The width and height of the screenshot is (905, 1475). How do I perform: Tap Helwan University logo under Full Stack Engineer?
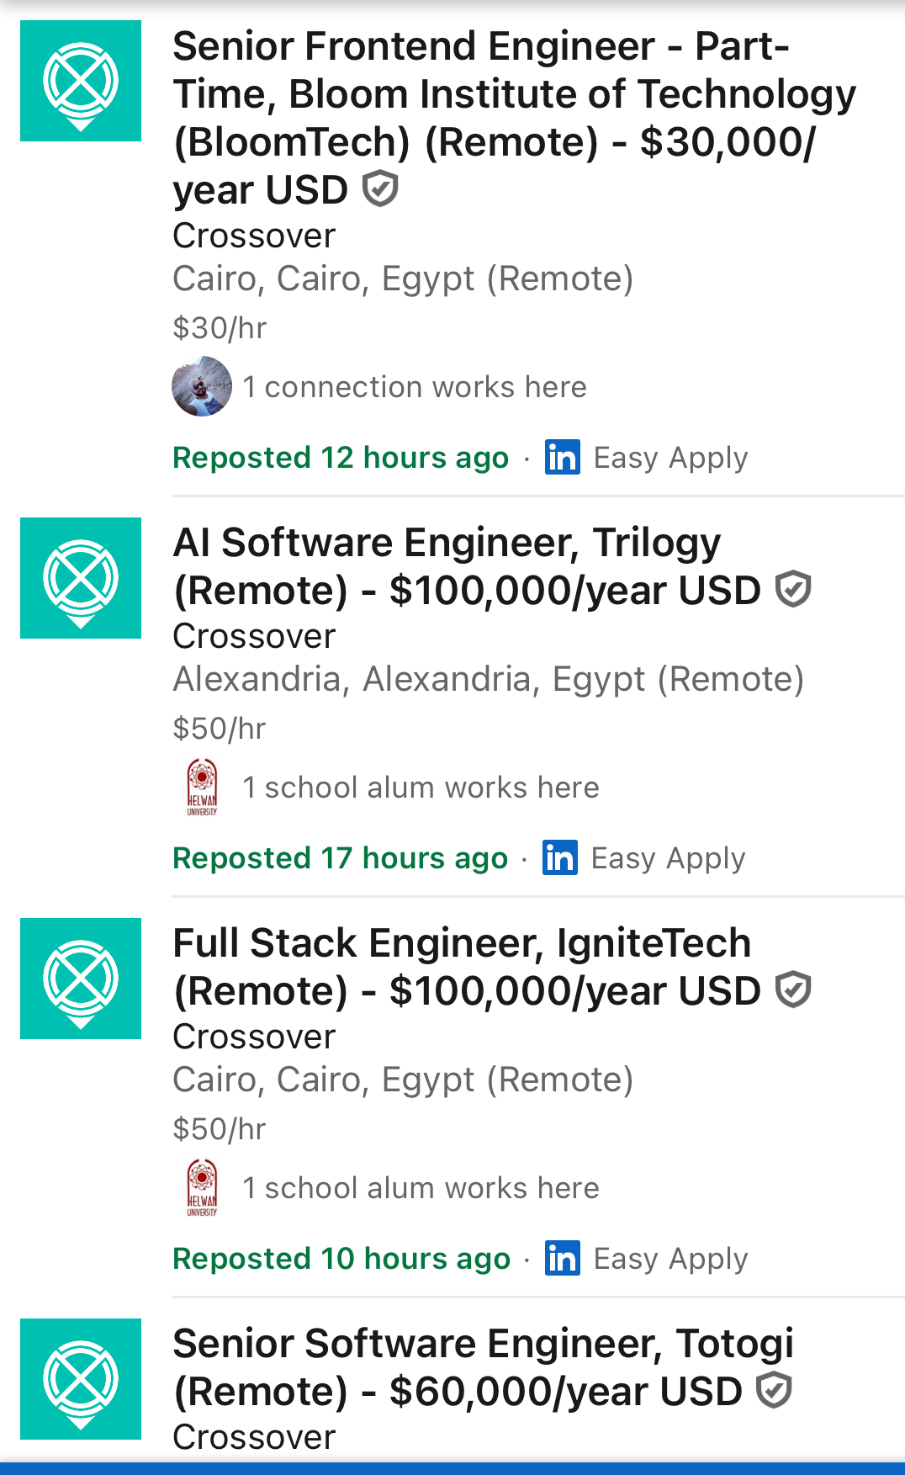point(202,1187)
